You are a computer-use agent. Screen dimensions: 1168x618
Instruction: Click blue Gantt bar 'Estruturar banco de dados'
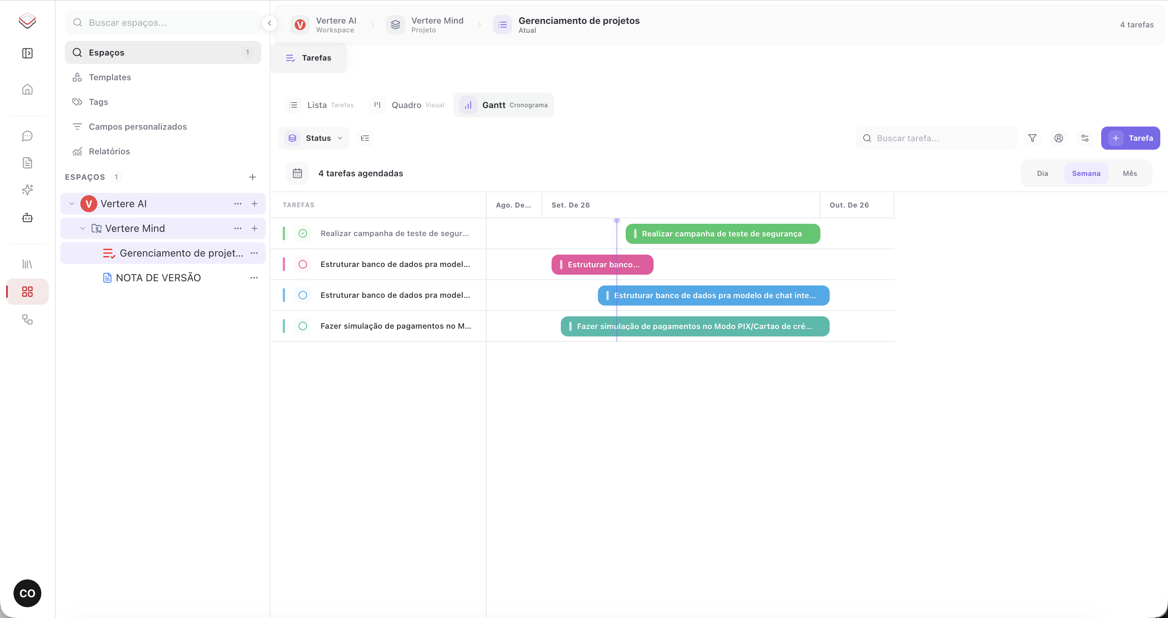coord(714,295)
